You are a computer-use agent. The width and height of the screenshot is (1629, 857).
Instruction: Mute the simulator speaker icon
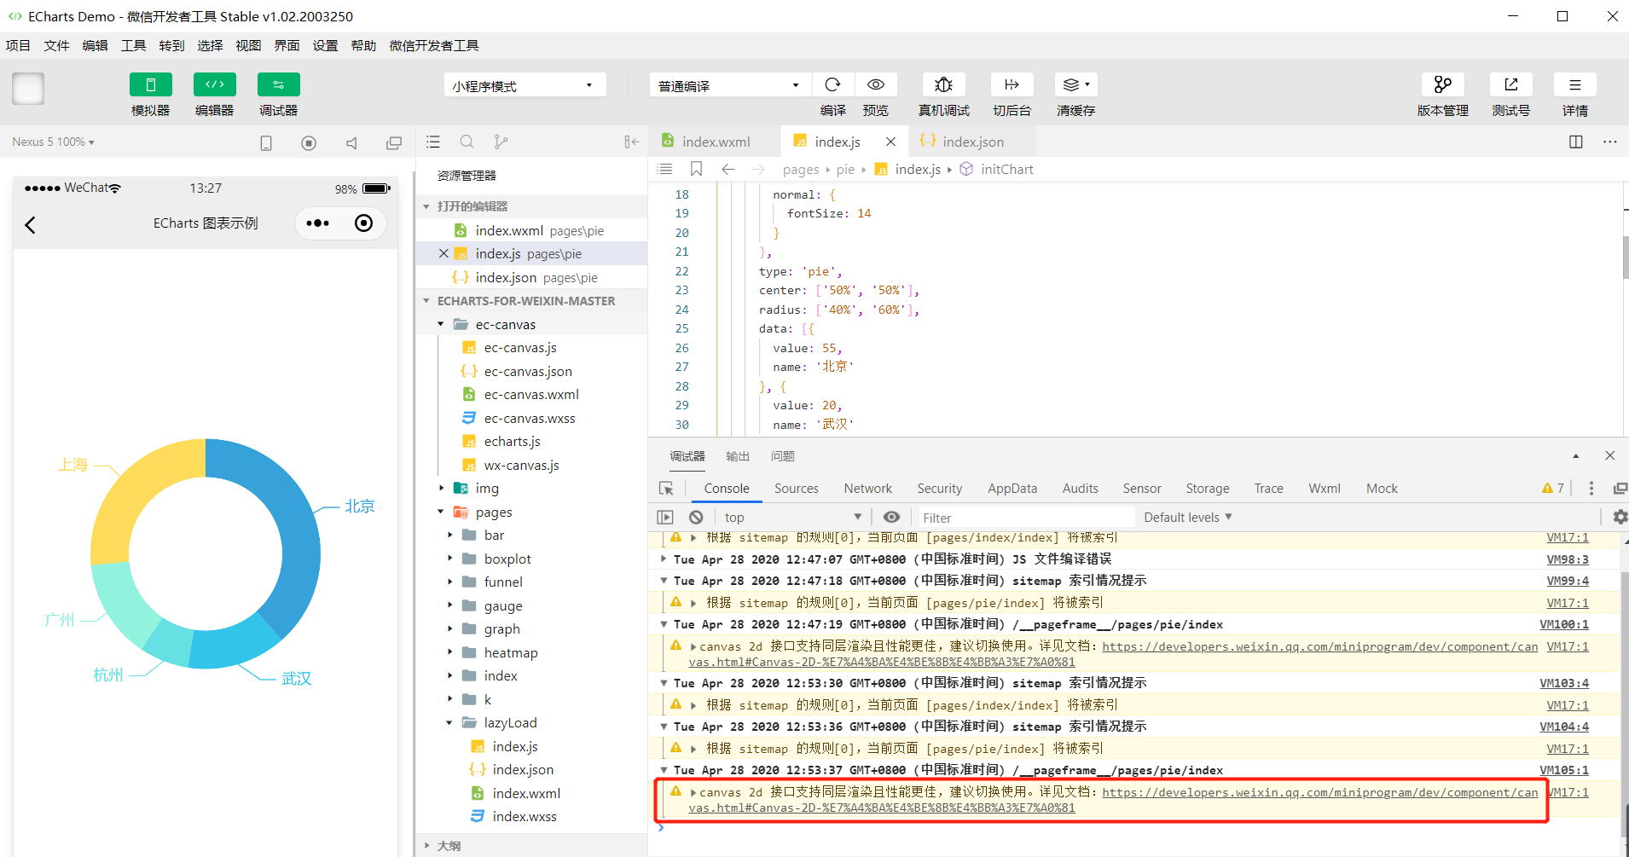click(x=351, y=142)
